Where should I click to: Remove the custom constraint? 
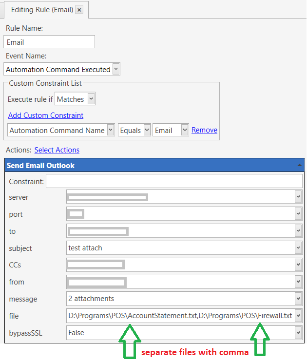pos(204,130)
